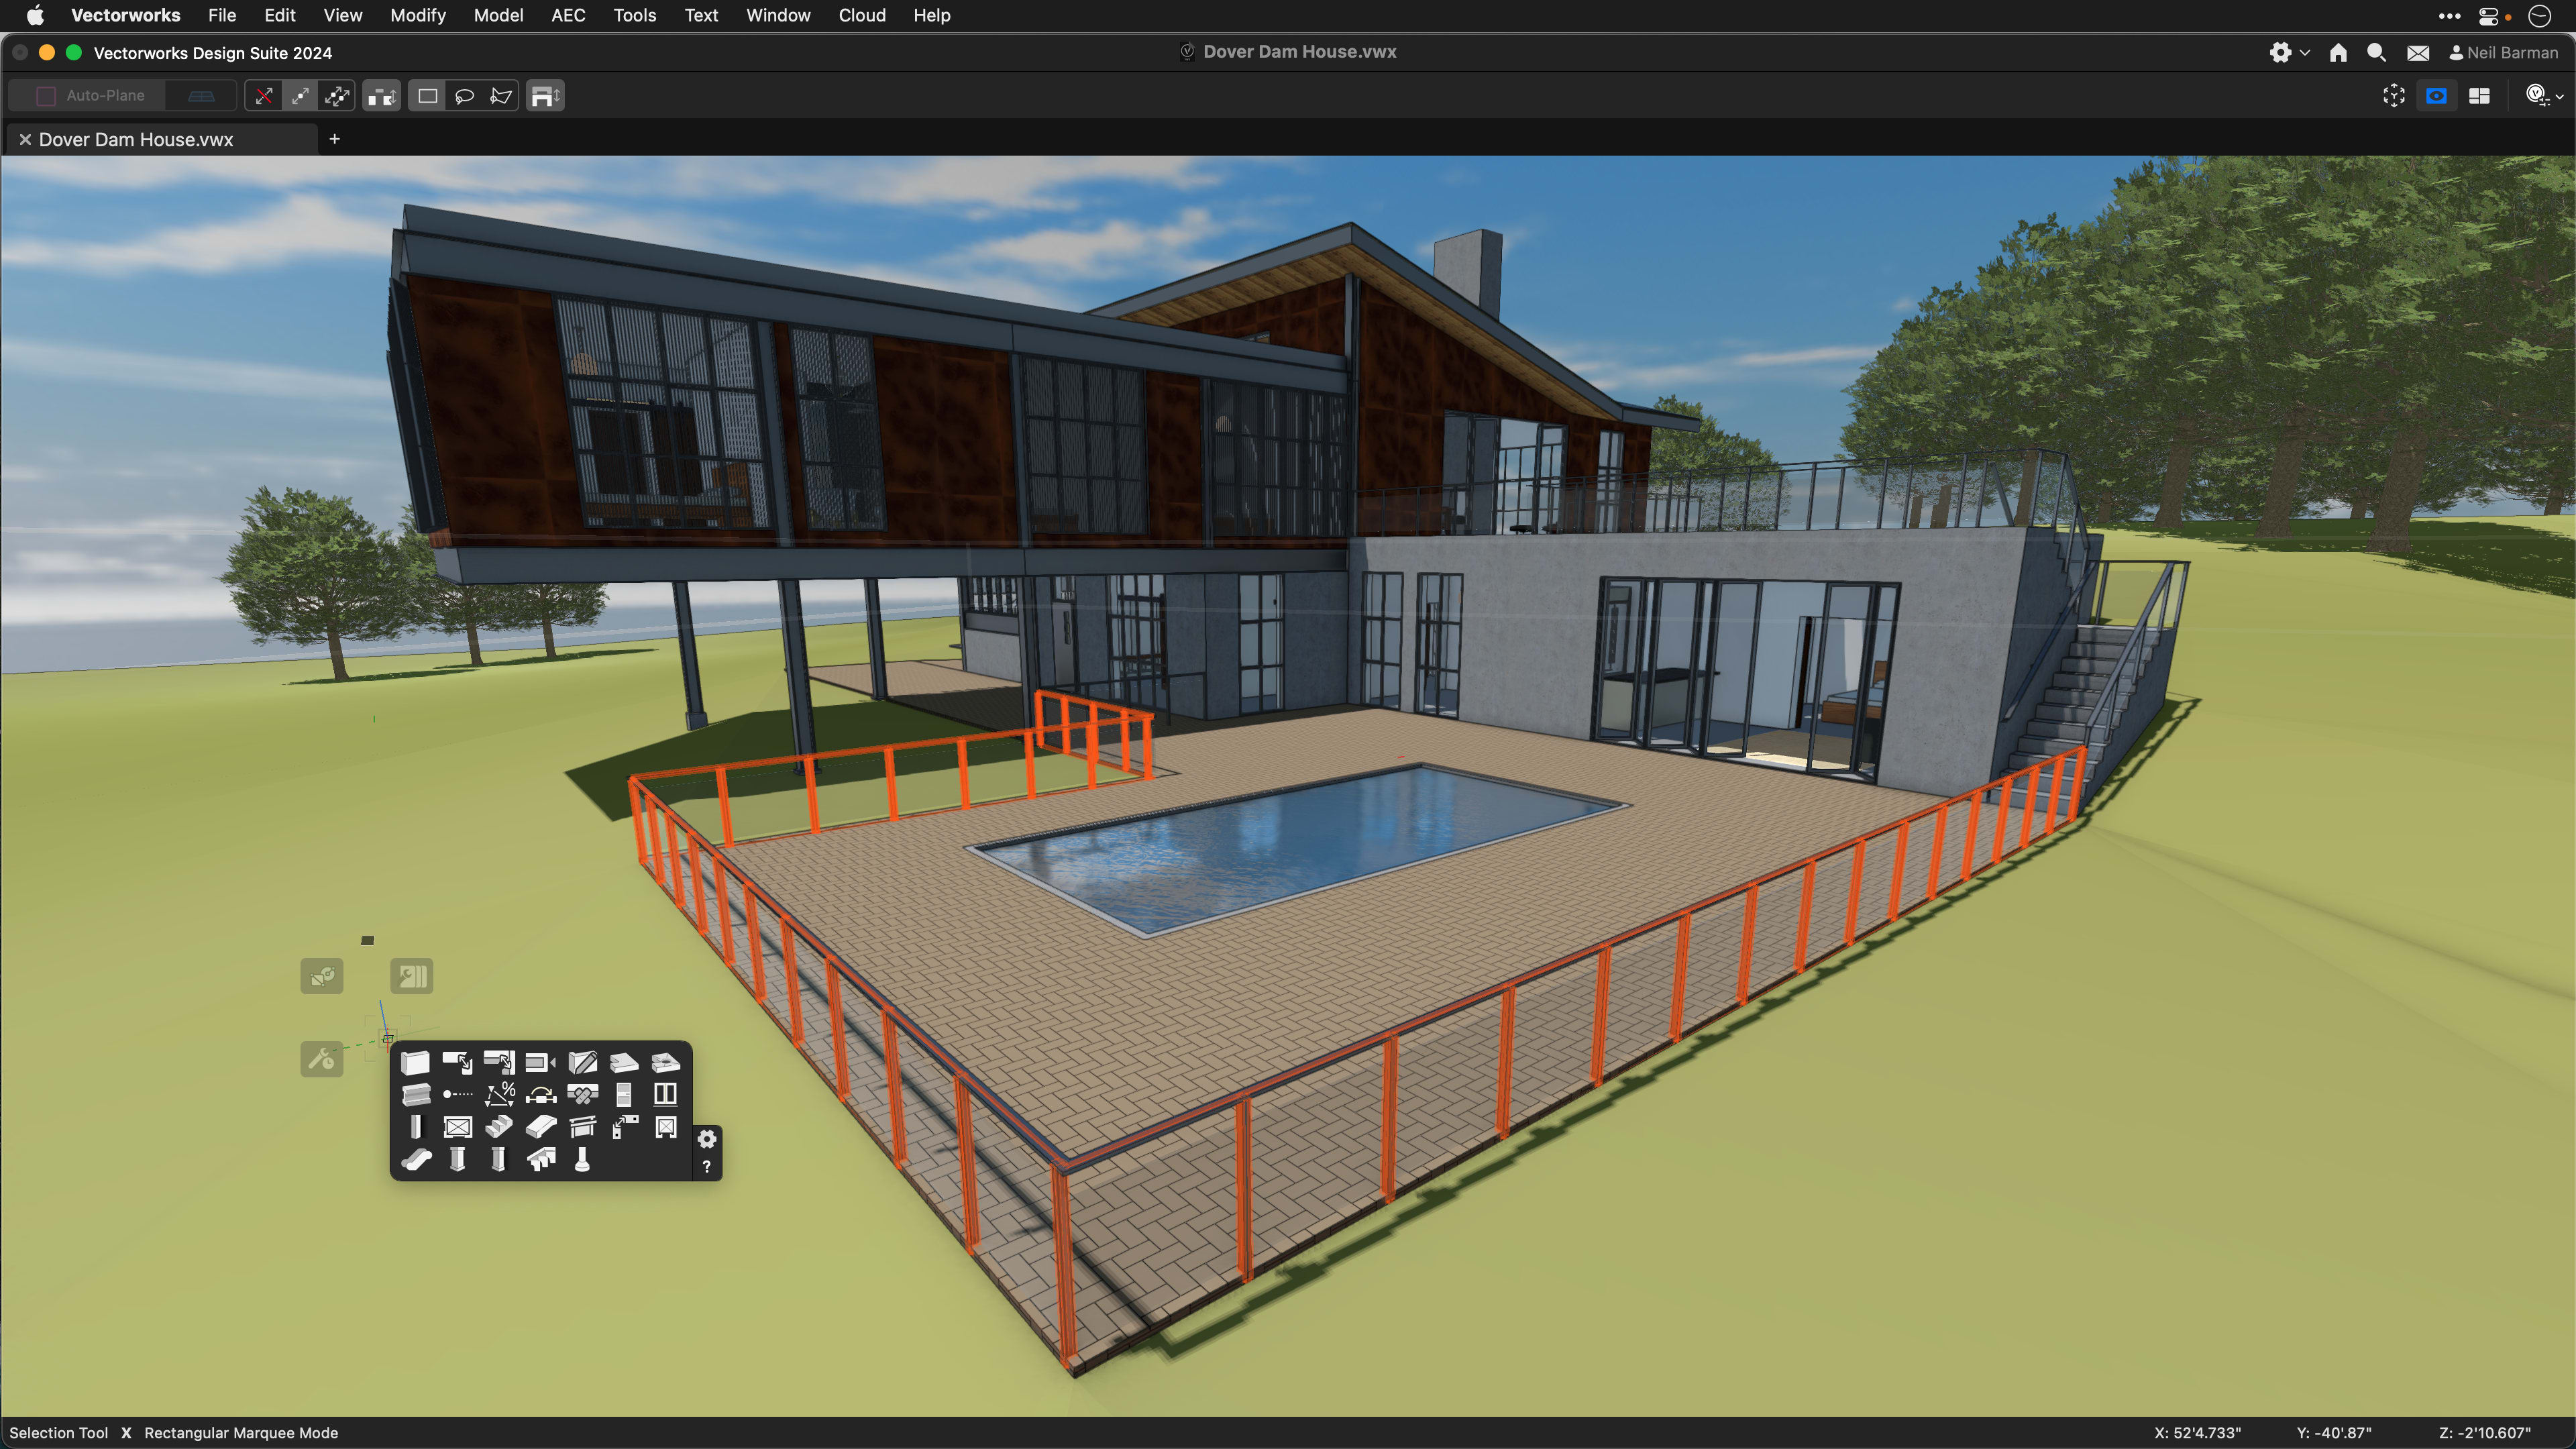This screenshot has width=2576, height=1449.
Task: Enable Disabled Interactive Scaling mode
Action: pyautogui.click(x=263, y=96)
